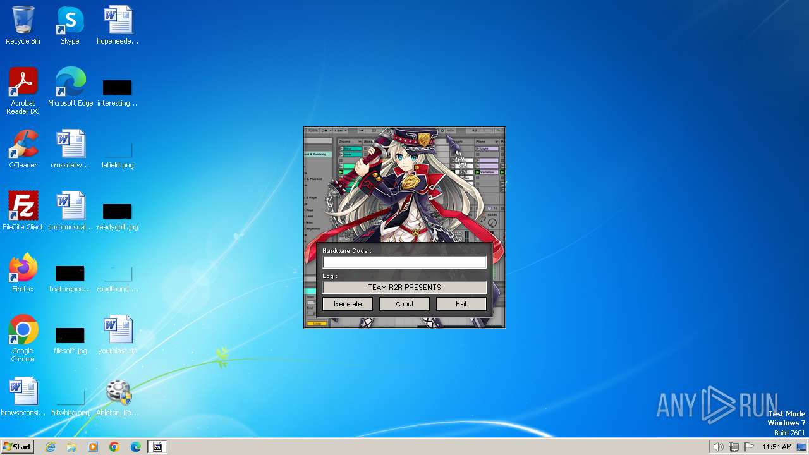Select the crossnetw Word document icon
The width and height of the screenshot is (809, 455).
pyautogui.click(x=70, y=149)
